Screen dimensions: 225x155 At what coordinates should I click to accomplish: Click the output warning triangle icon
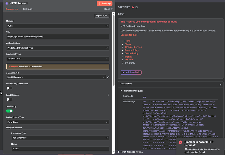133,7
